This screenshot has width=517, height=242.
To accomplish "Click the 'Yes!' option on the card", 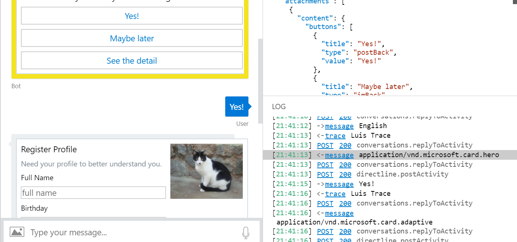I will (x=131, y=16).
